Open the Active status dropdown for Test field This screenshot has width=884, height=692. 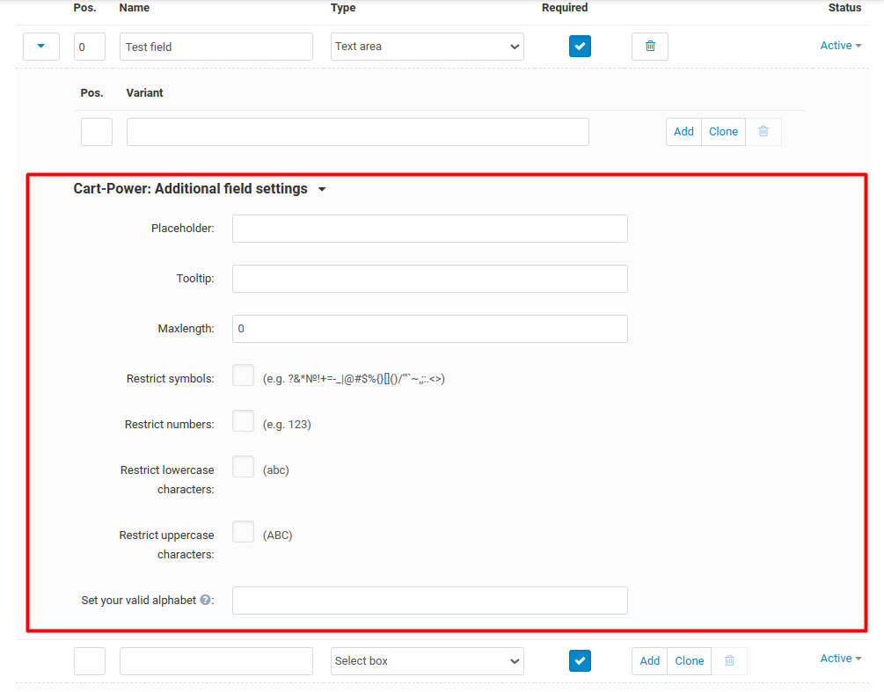(x=841, y=46)
